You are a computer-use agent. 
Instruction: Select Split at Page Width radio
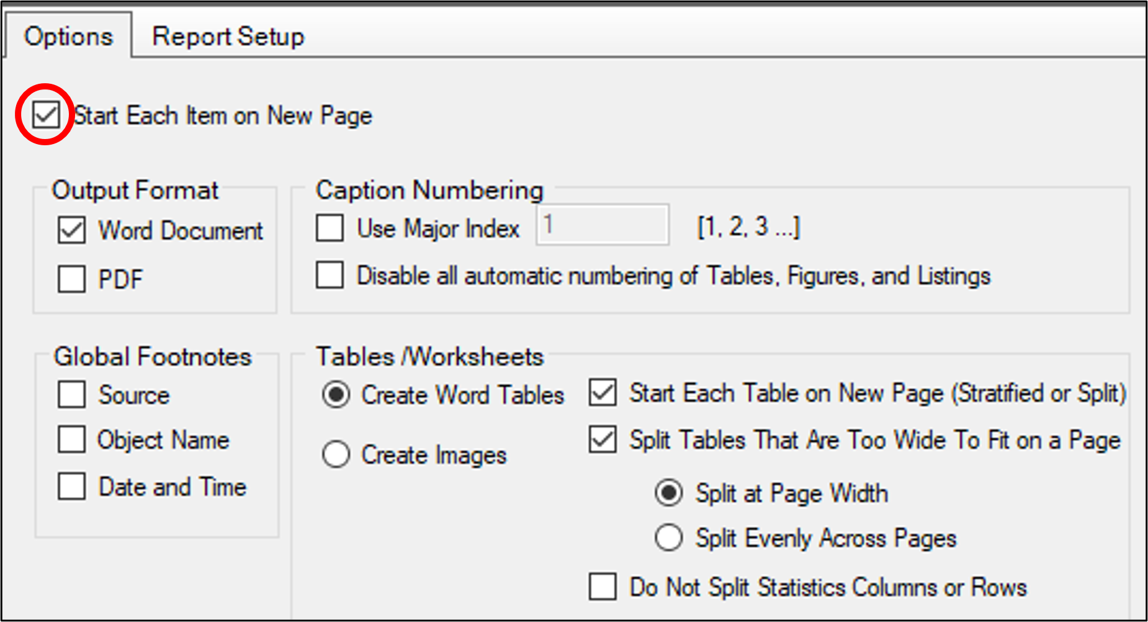click(x=669, y=494)
